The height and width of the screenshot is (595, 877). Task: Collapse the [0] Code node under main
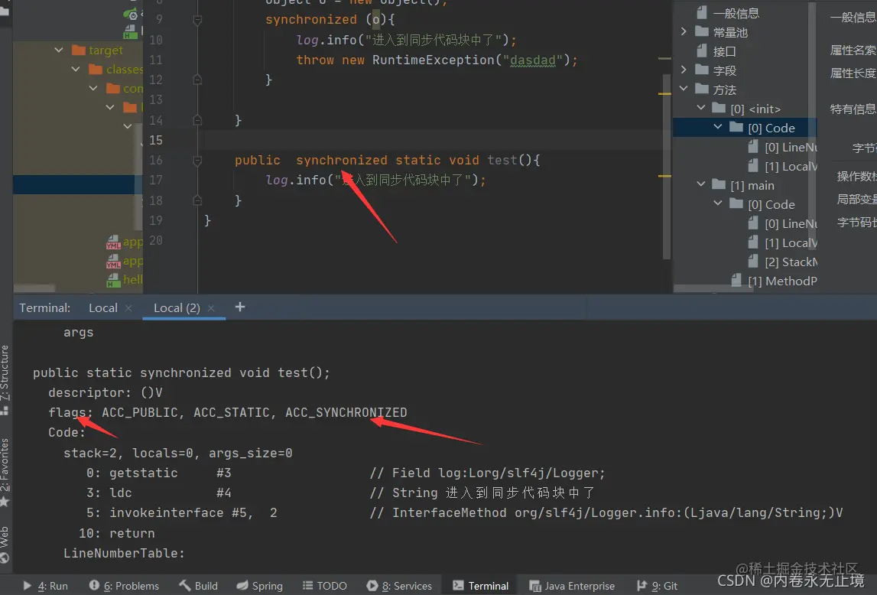pos(718,203)
